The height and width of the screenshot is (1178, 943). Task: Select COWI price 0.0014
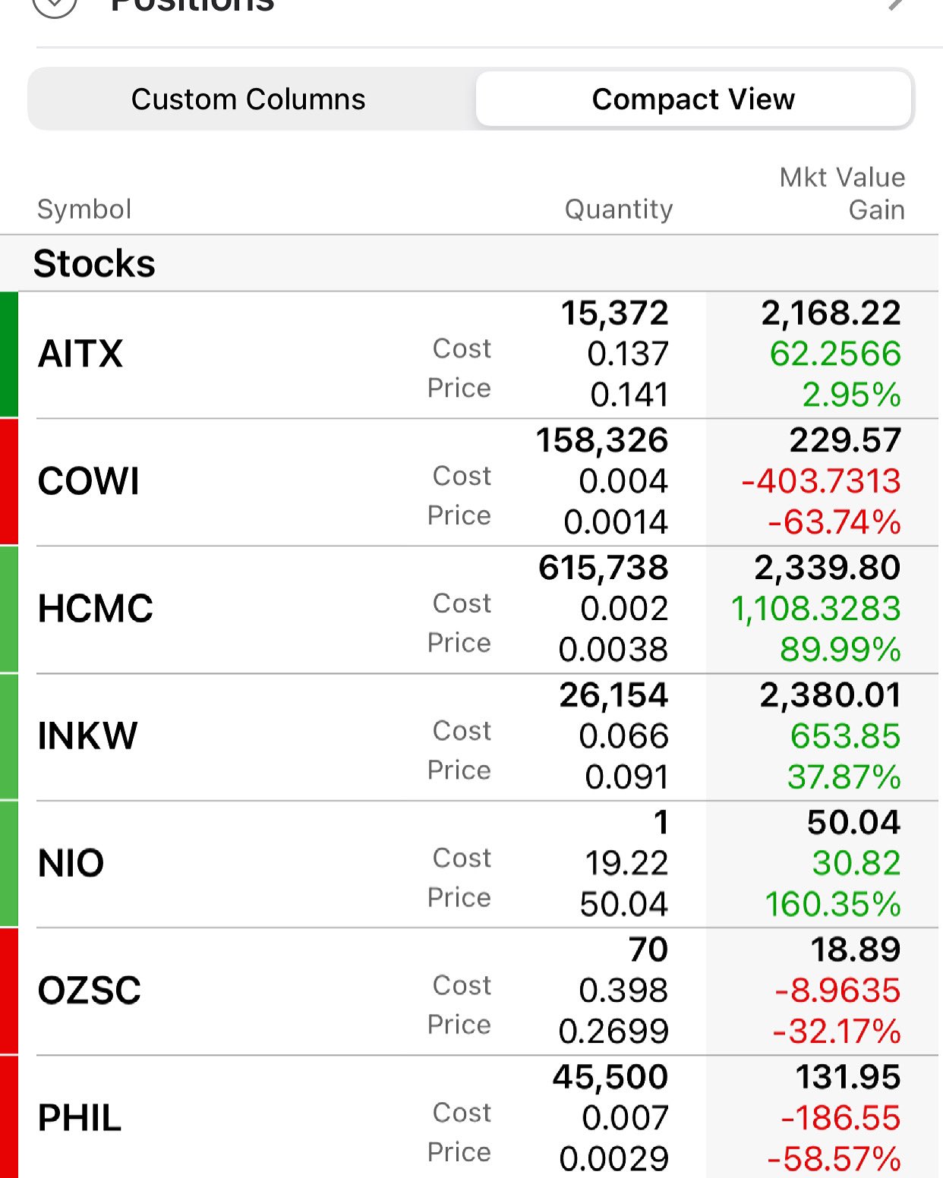click(x=616, y=522)
